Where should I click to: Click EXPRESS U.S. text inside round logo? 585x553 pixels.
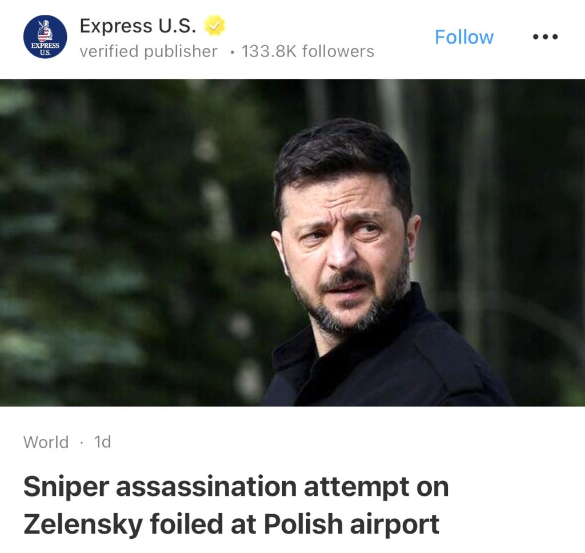tap(45, 49)
